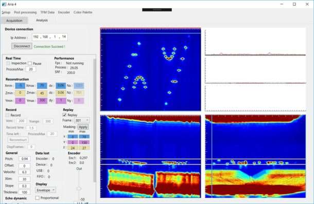Click the Ymax reconstruction field
The width and height of the screenshot is (314, 204).
pyautogui.click(x=42, y=100)
